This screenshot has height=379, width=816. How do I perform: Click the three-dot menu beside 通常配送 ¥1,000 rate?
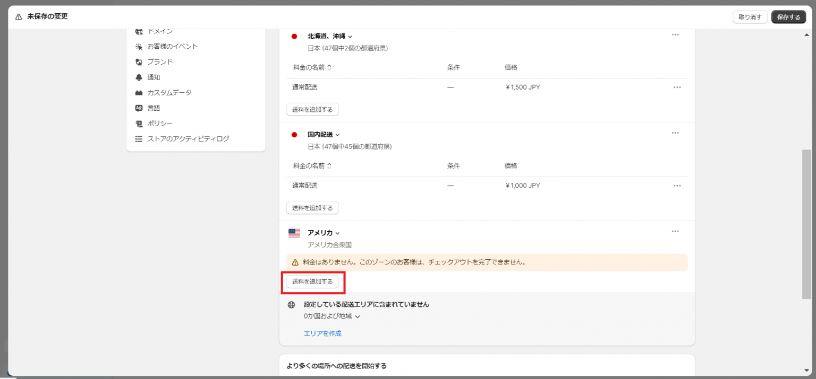pos(677,185)
